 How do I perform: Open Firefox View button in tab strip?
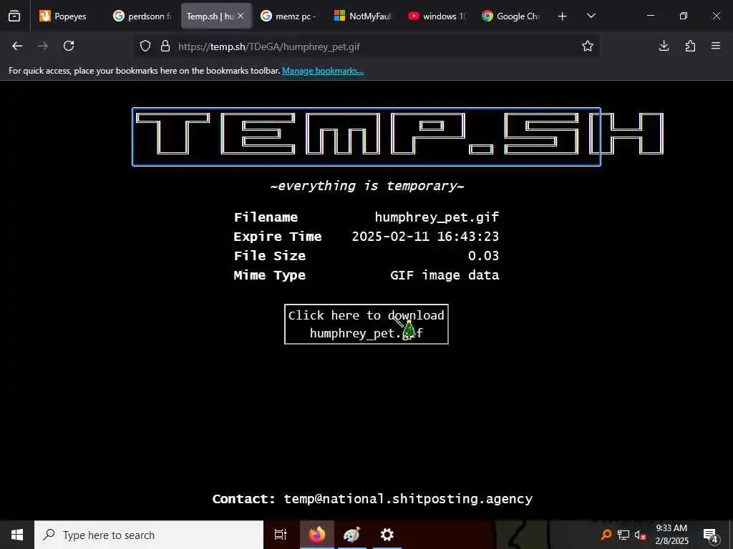tap(14, 16)
